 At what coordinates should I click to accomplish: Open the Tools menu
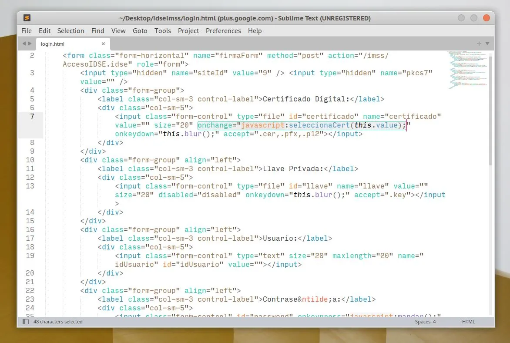[162, 31]
